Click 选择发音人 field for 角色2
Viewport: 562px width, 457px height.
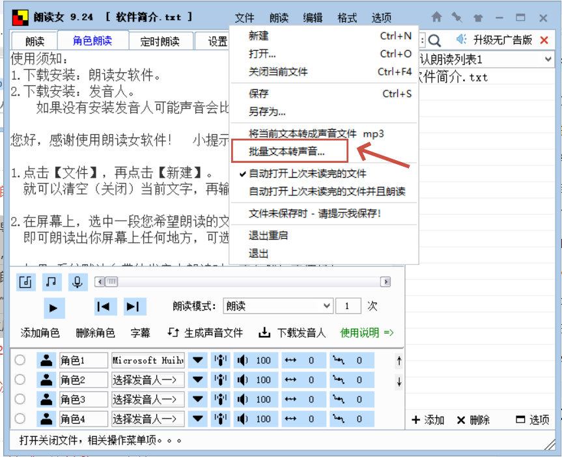[x=148, y=380]
